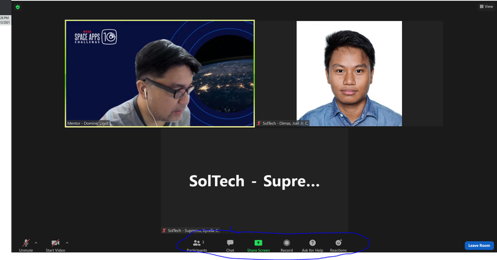This screenshot has width=497, height=260.
Task: Click the muted mic icon on Supremo tile
Action: pyautogui.click(x=164, y=231)
